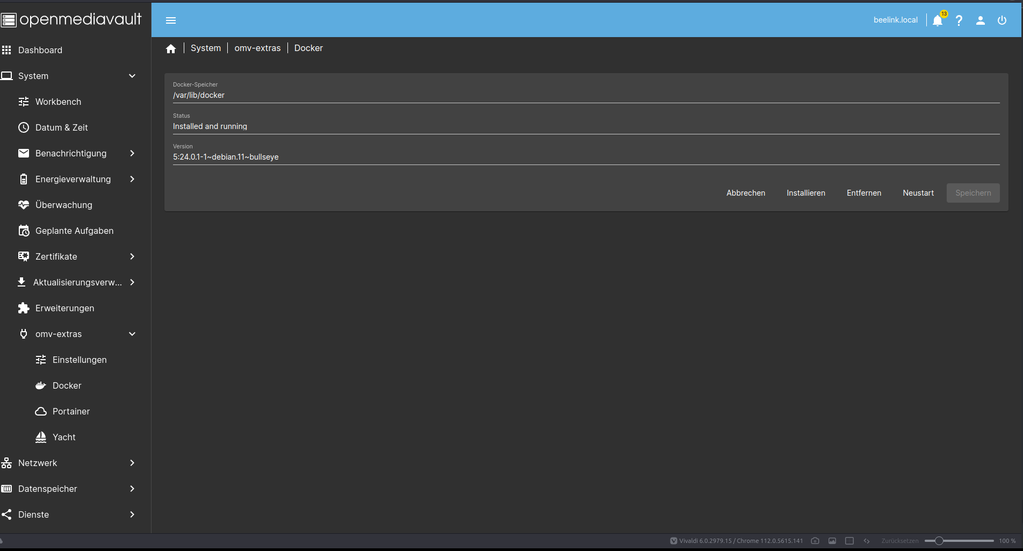
Task: Click the Überwachung heartbeat icon
Action: [24, 205]
